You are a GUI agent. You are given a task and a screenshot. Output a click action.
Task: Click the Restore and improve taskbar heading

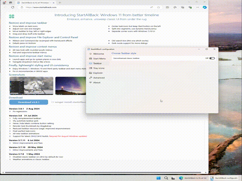coord(28,23)
